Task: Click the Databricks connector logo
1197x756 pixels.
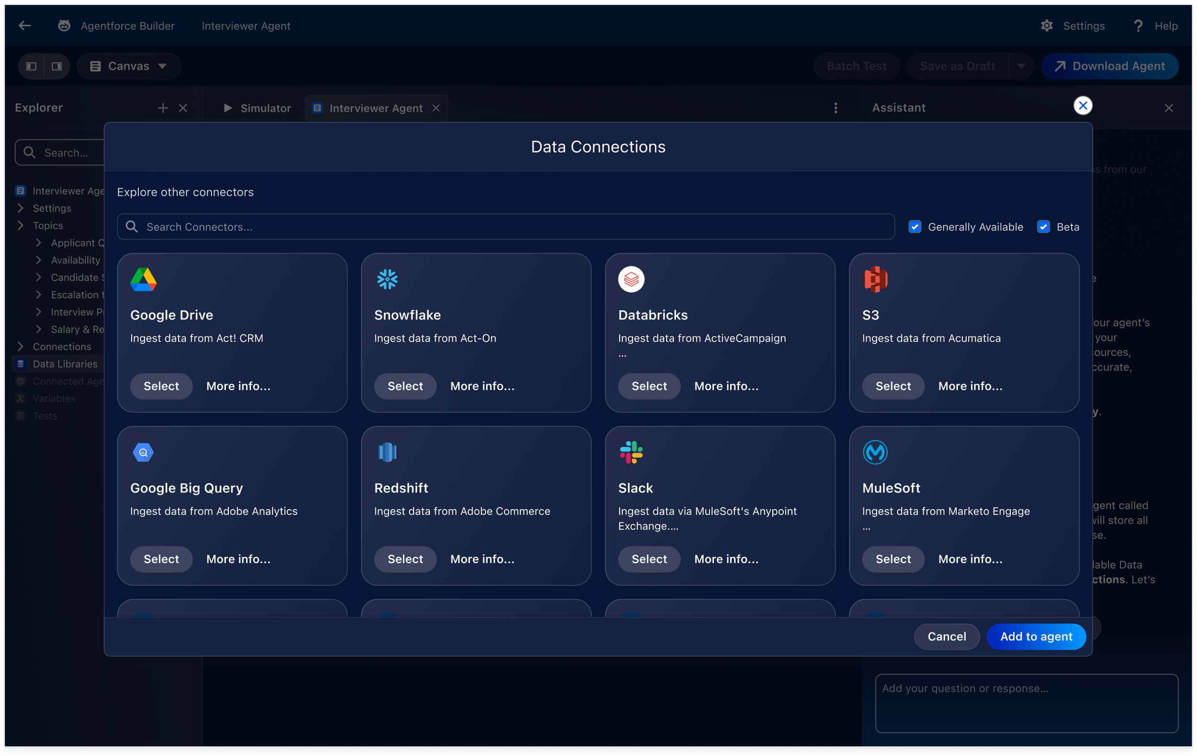Action: click(x=632, y=279)
